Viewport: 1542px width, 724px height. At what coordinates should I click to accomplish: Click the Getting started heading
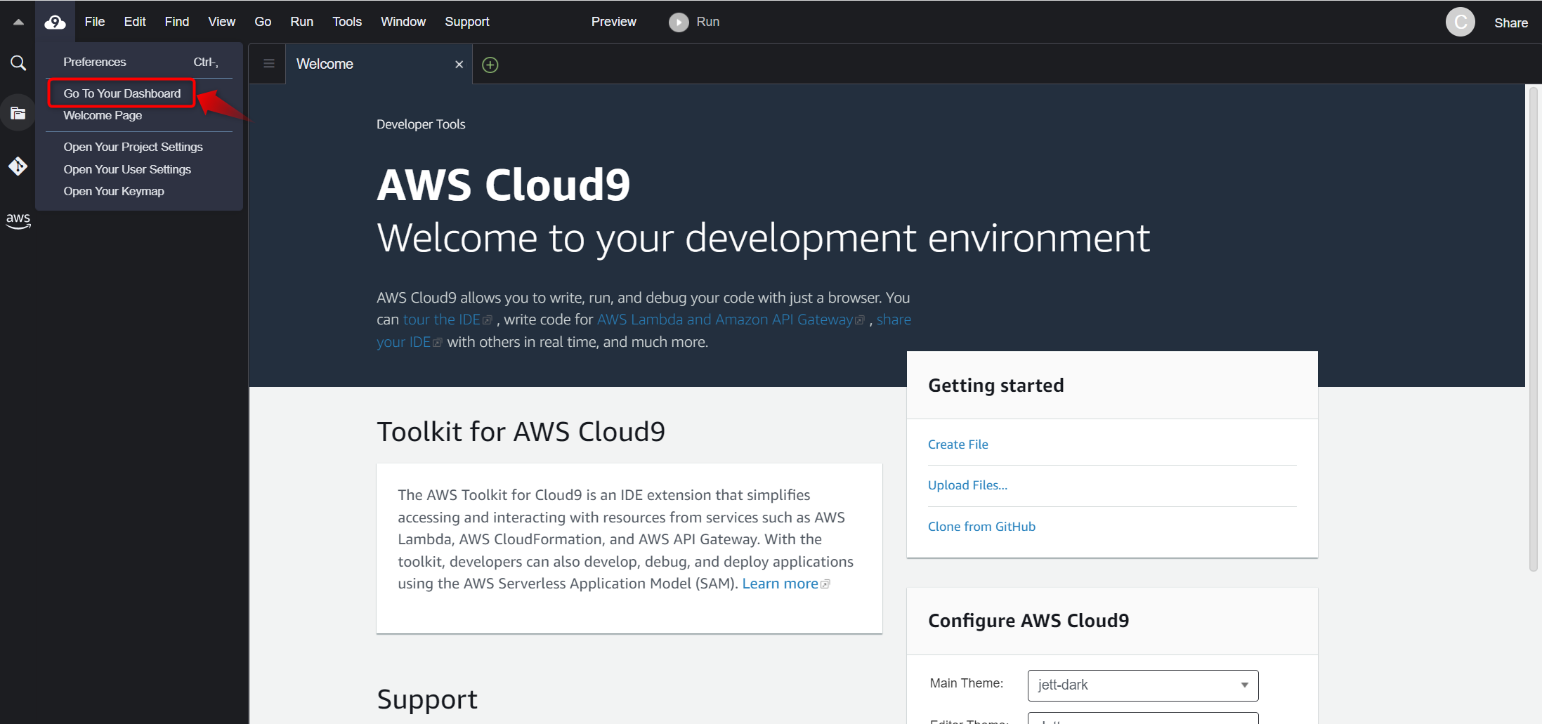[995, 386]
